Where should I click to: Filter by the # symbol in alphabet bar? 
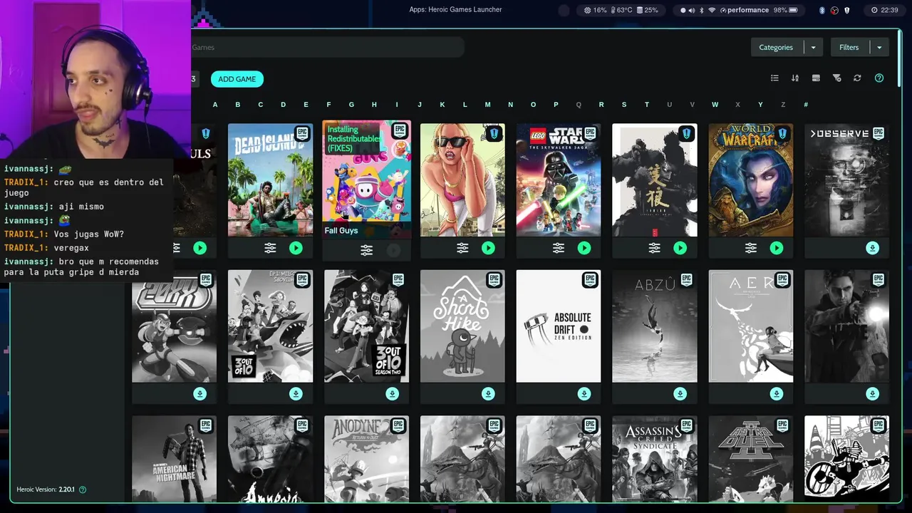[806, 105]
